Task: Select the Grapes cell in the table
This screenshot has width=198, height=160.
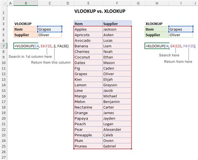Action: 88,74
